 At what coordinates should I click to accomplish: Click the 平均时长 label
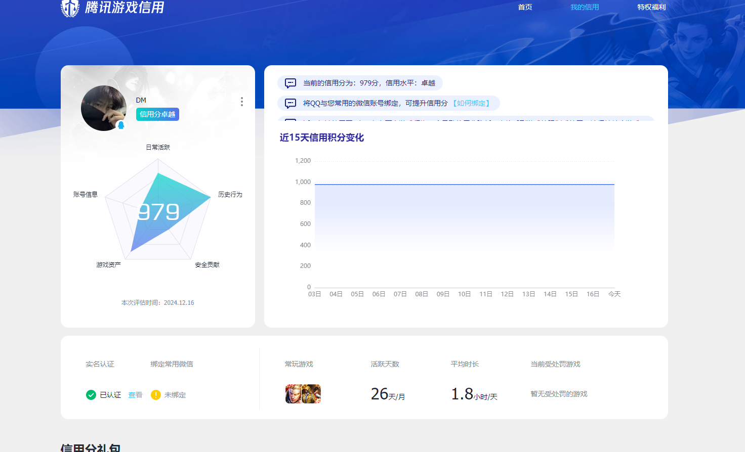465,364
